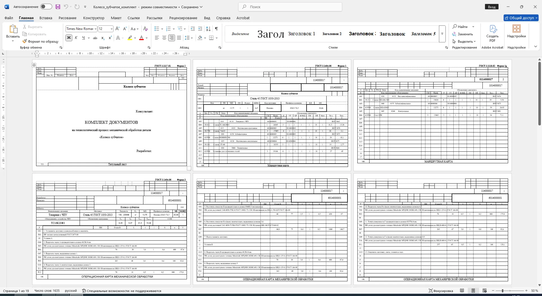Switch to Focus mode in status bar
This screenshot has width=542, height=296.
pos(441,291)
